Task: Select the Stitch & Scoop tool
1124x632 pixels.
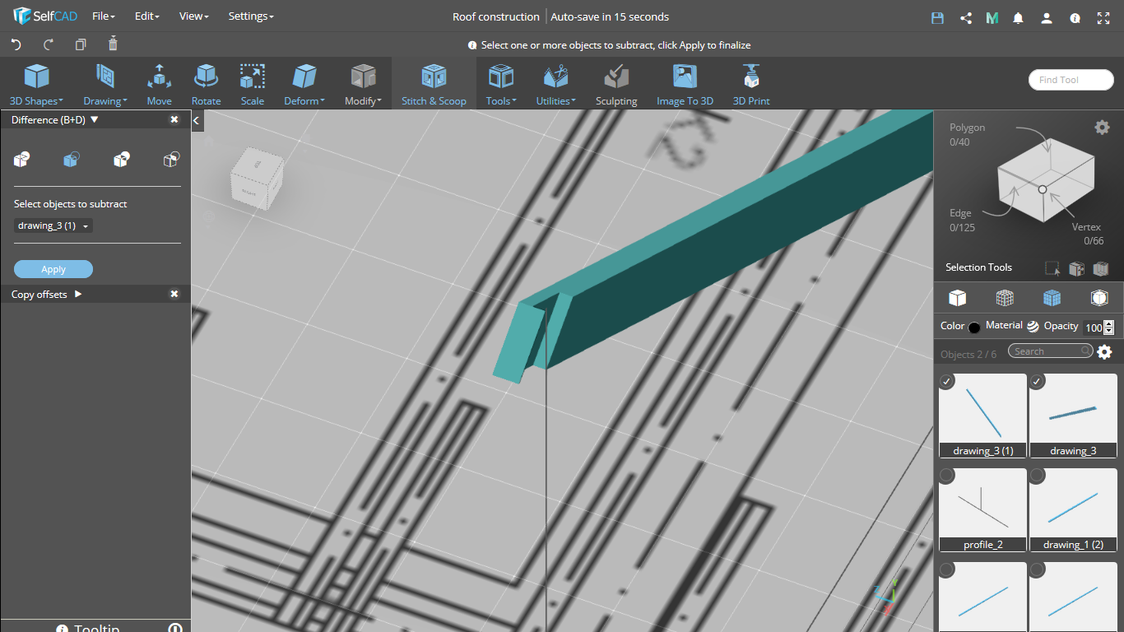Action: [x=434, y=86]
